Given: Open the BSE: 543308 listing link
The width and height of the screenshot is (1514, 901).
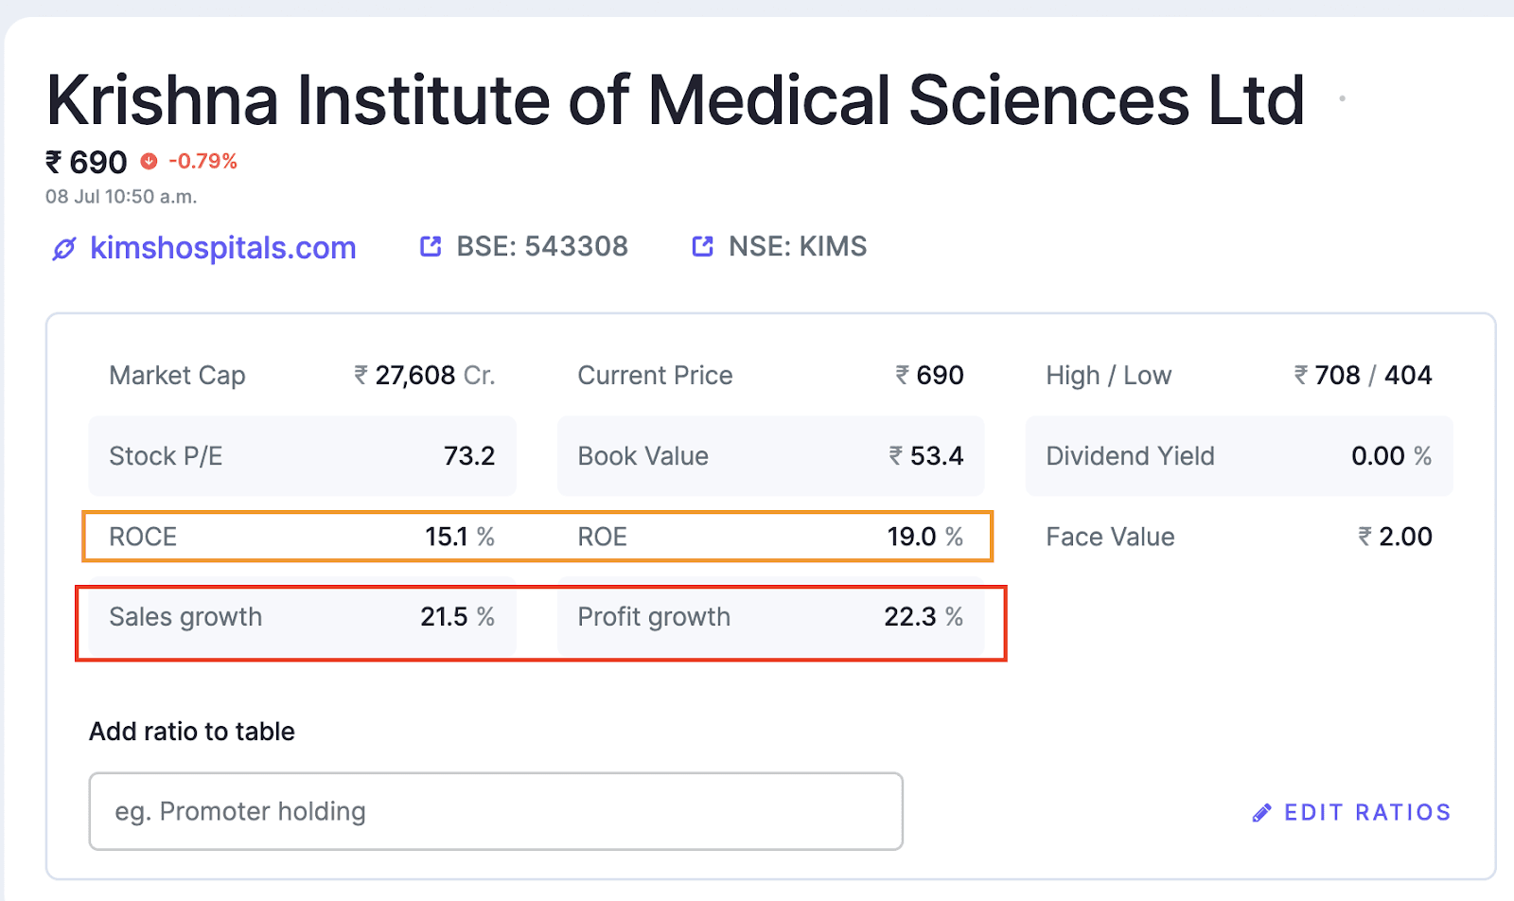Looking at the screenshot, I should point(541,247).
